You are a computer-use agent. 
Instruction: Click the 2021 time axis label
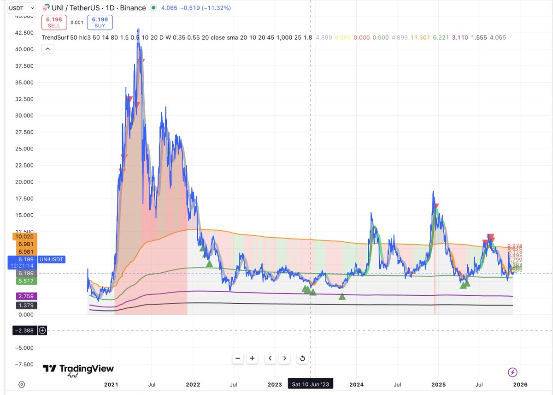point(111,384)
